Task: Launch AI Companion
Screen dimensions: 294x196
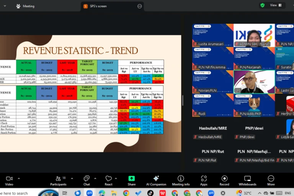Action: coord(156,181)
